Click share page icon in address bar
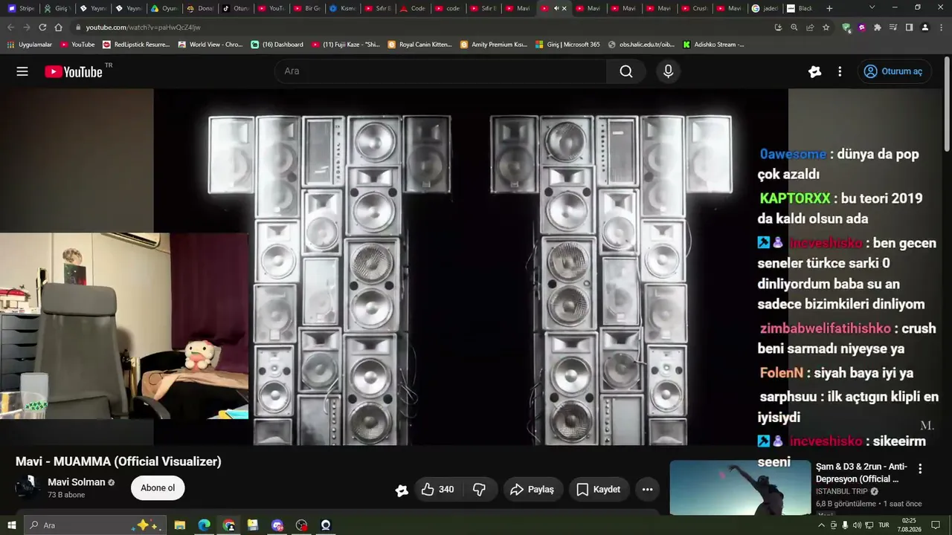 [810, 27]
